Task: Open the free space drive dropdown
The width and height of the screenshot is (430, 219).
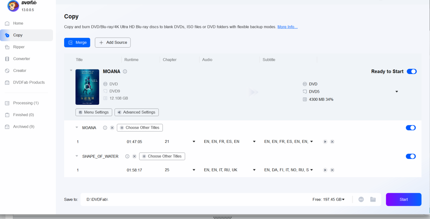Action: click(x=343, y=199)
